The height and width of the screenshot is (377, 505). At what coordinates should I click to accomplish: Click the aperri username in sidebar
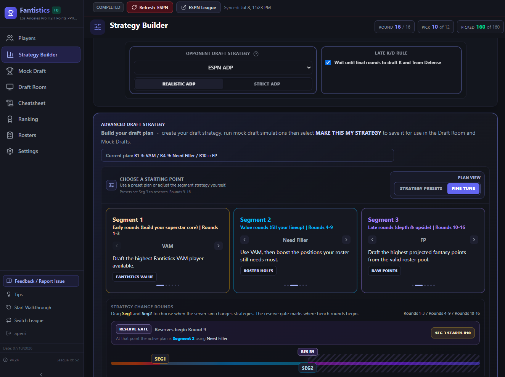pyautogui.click(x=20, y=333)
